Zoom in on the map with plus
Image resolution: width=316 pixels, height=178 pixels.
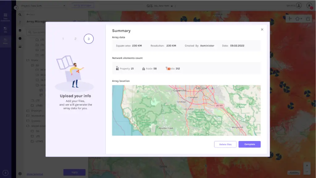coord(306,165)
